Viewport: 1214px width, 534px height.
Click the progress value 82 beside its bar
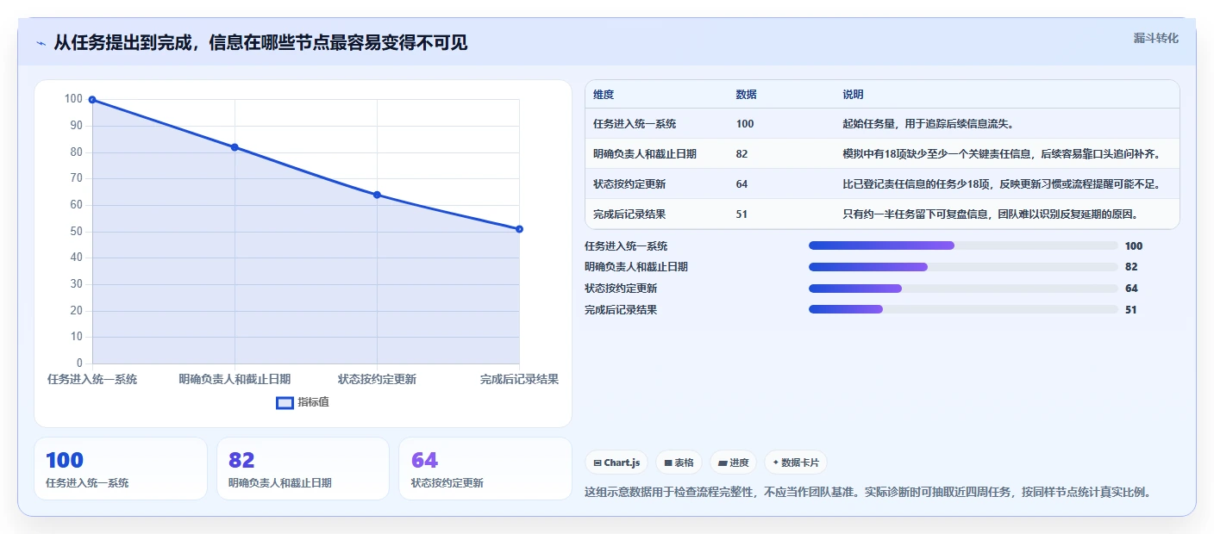[x=1131, y=267]
